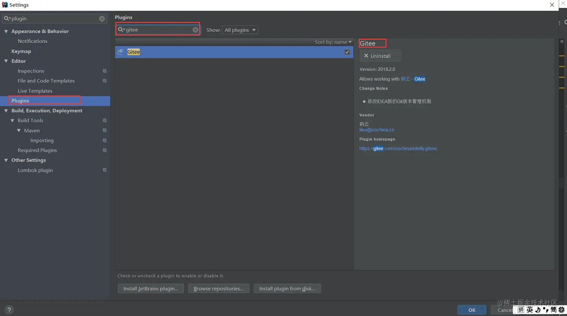567x316 pixels.
Task: Click into the plugin search input field
Action: tap(158, 30)
